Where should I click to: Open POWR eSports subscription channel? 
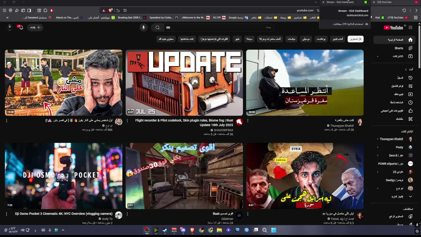coord(395,164)
